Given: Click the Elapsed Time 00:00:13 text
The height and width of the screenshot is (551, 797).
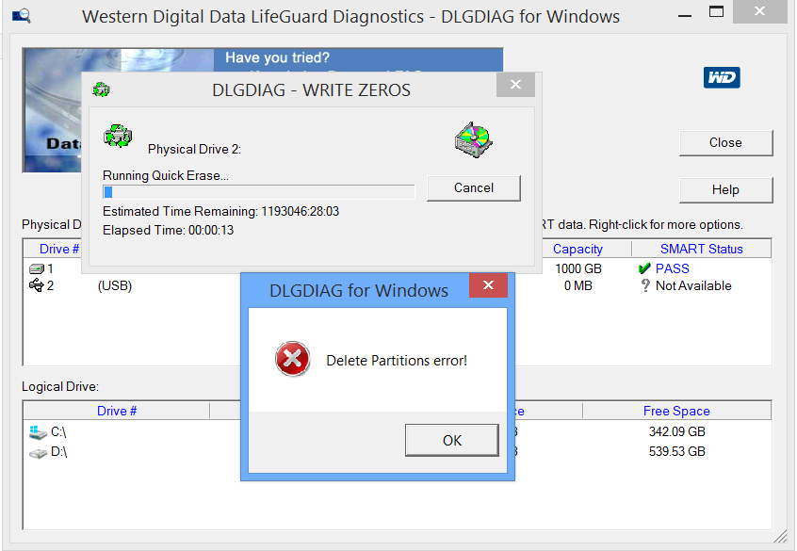Looking at the screenshot, I should pyautogui.click(x=169, y=230).
